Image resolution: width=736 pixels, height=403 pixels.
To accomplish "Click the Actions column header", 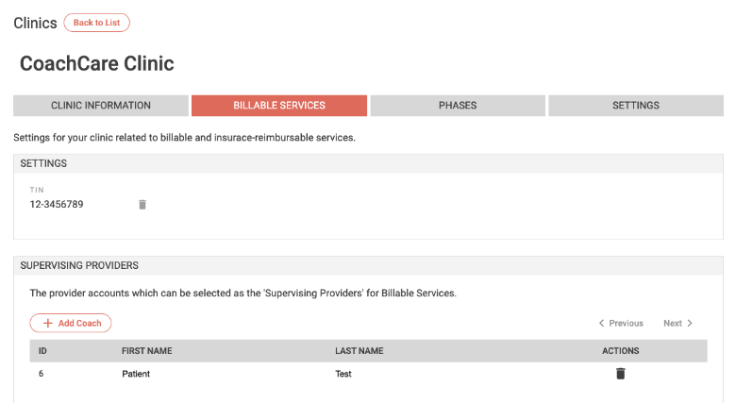I will pyautogui.click(x=621, y=351).
